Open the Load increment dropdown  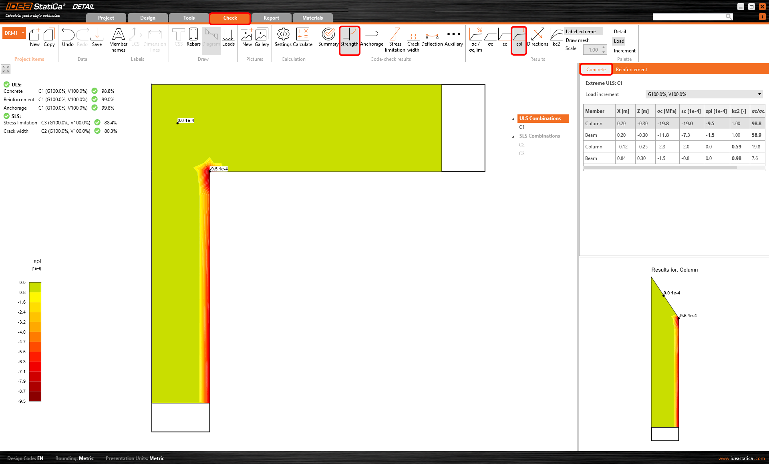(704, 94)
